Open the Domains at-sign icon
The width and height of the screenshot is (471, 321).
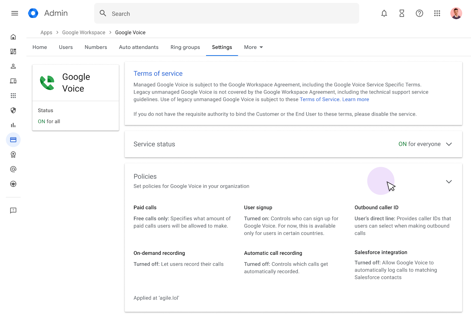[x=13, y=169]
